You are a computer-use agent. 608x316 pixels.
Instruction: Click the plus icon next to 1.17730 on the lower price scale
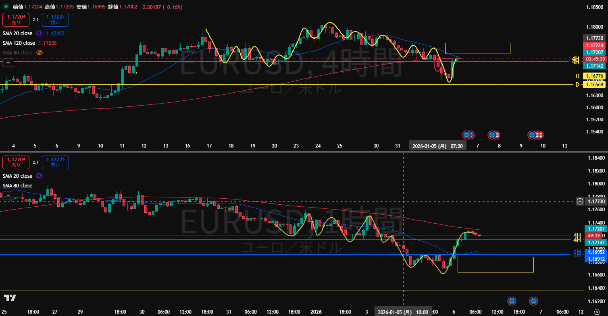(x=580, y=201)
